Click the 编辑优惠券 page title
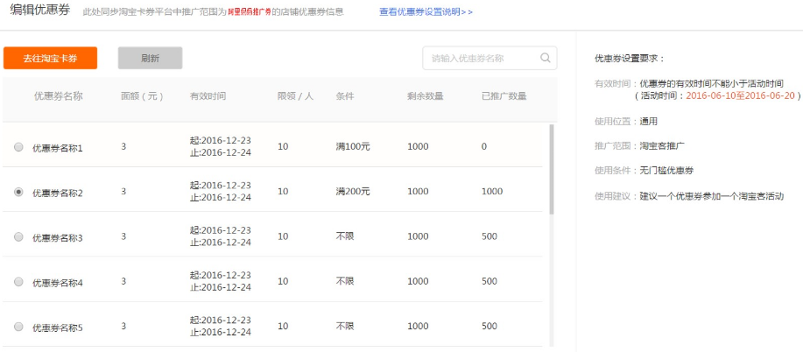 point(40,11)
